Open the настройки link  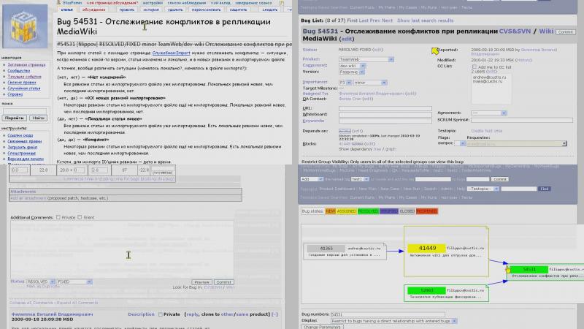tap(153, 3)
